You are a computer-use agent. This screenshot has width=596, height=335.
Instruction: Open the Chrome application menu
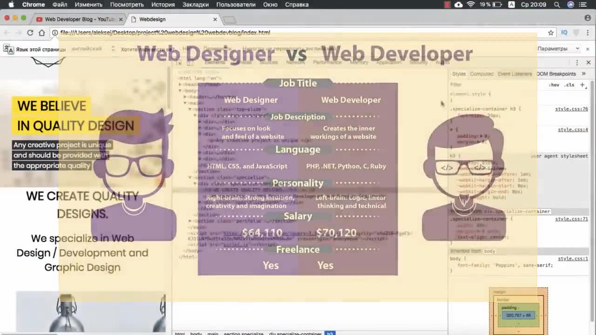[34, 5]
